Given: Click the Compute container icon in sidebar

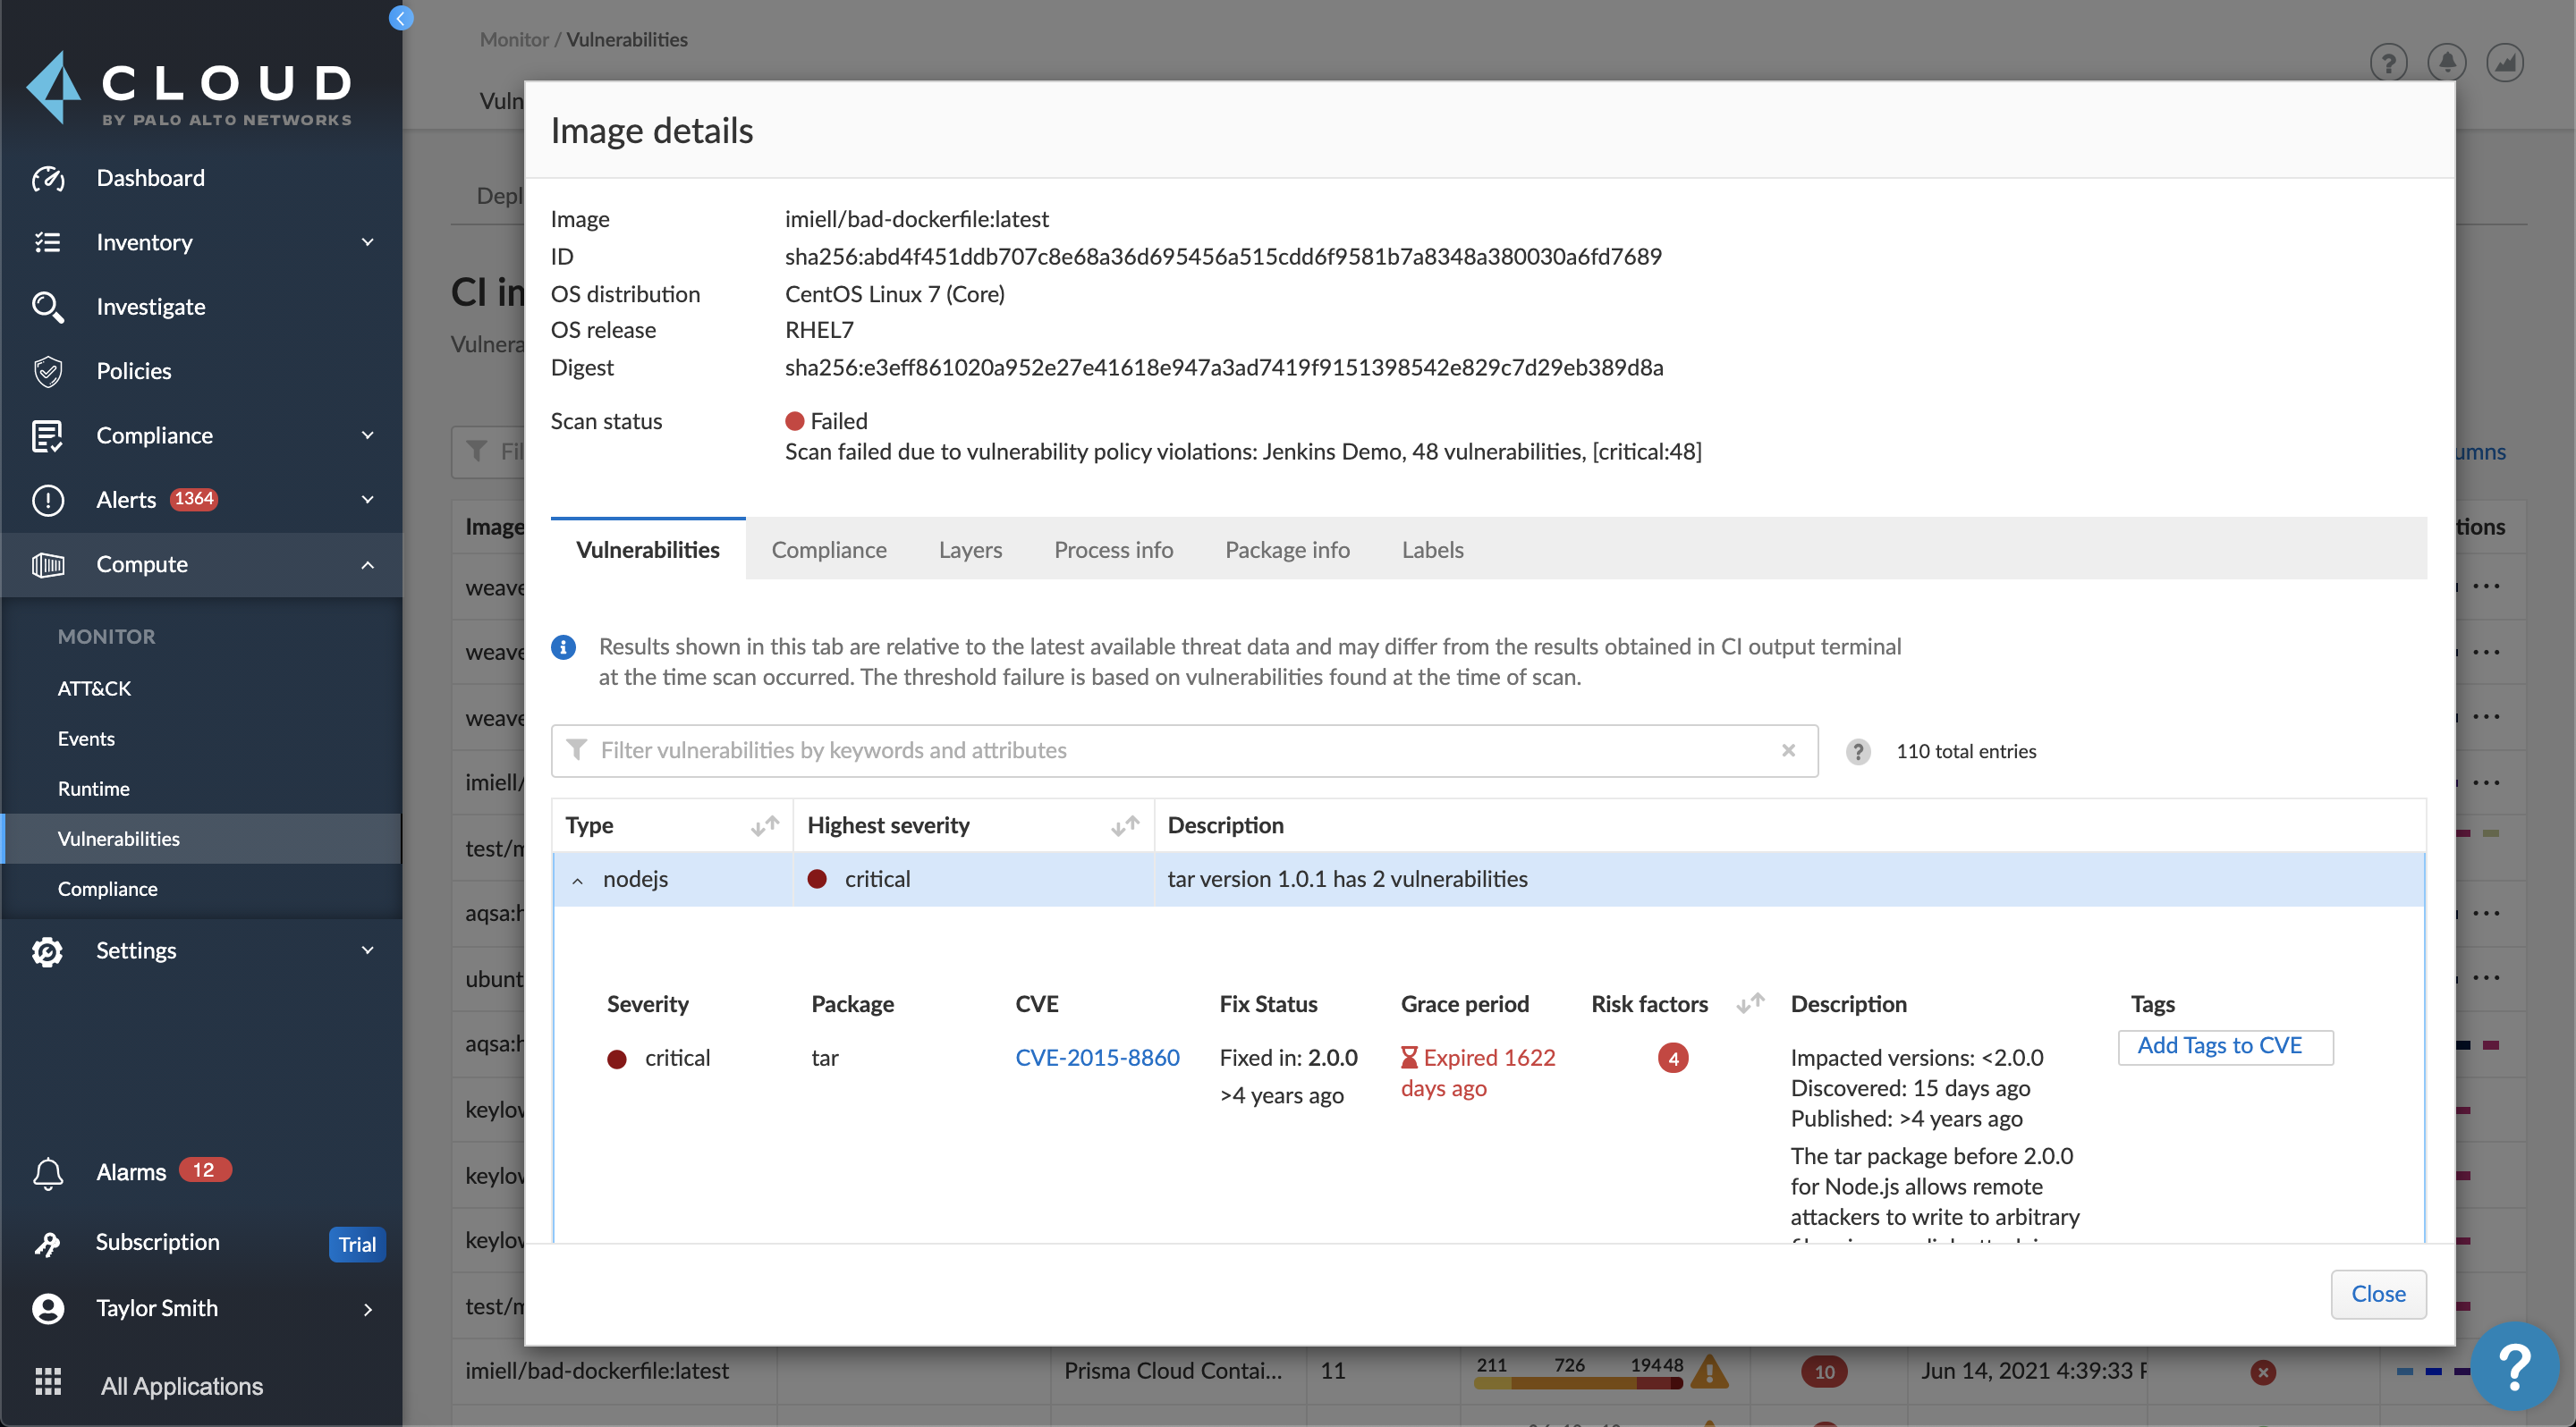Looking at the screenshot, I should (48, 564).
